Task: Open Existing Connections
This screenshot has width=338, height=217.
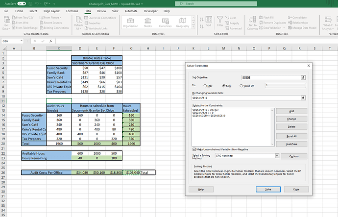Action: (54, 28)
